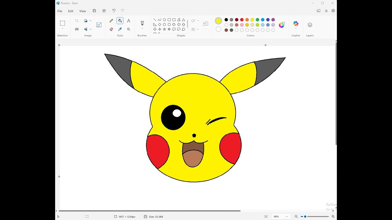392x220 pixels.
Task: Expand the Flip options arrow
Action: coord(91,29)
